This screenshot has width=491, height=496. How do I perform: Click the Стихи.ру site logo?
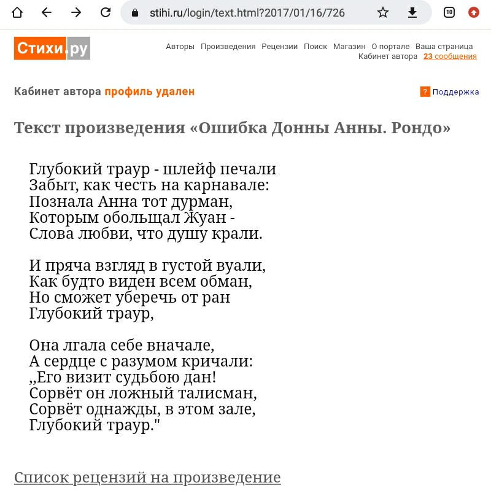(52, 48)
